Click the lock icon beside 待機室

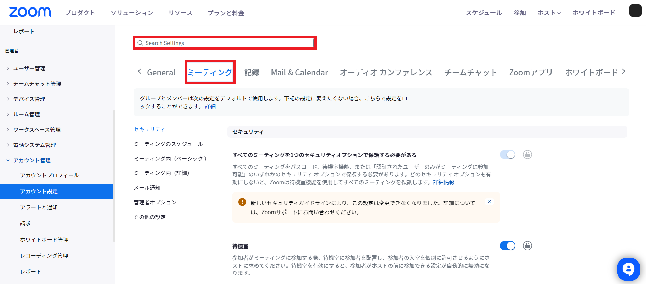coord(527,246)
